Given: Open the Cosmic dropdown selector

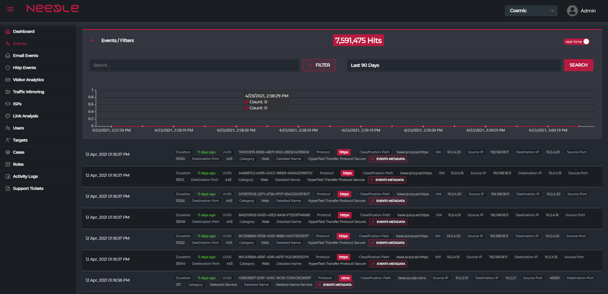Looking at the screenshot, I should pyautogui.click(x=531, y=11).
